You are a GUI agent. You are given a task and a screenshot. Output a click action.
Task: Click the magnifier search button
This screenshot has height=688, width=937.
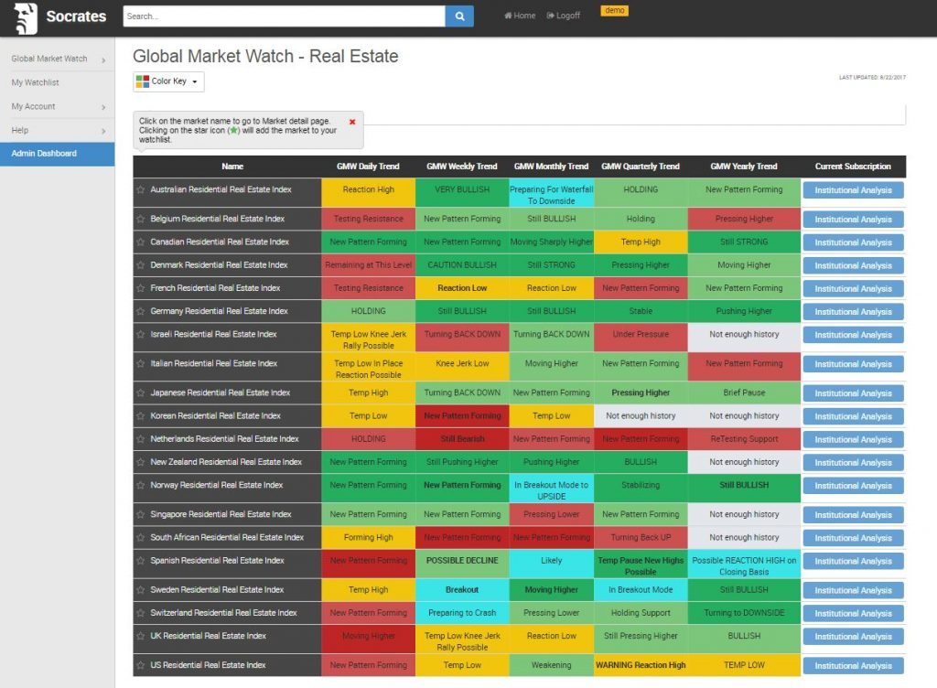[459, 16]
